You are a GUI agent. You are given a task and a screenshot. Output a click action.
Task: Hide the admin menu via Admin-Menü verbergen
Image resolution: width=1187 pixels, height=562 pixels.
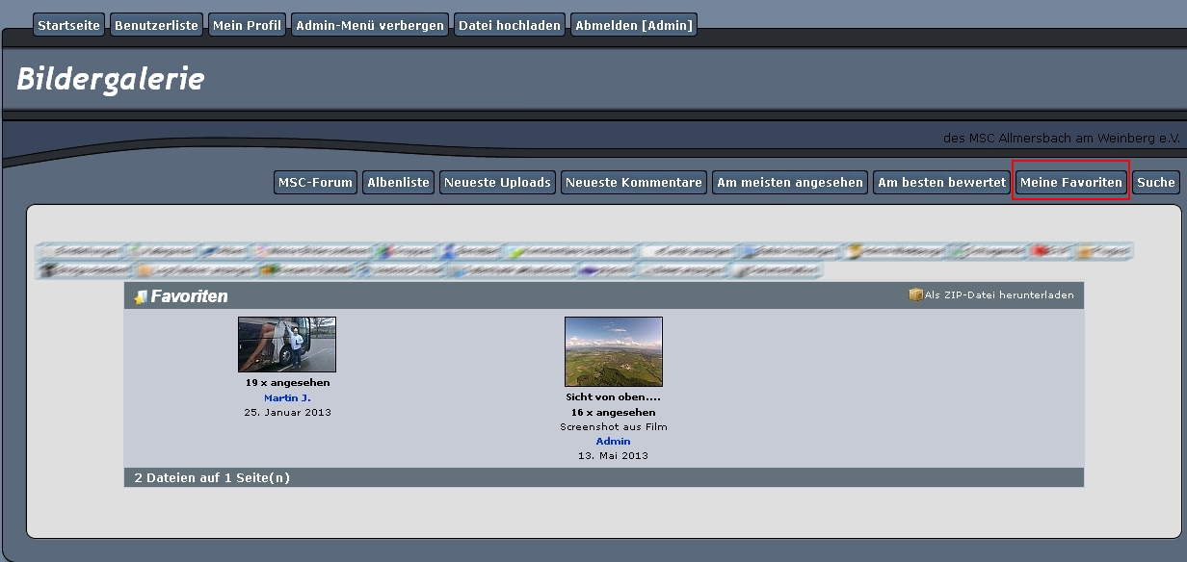click(370, 26)
